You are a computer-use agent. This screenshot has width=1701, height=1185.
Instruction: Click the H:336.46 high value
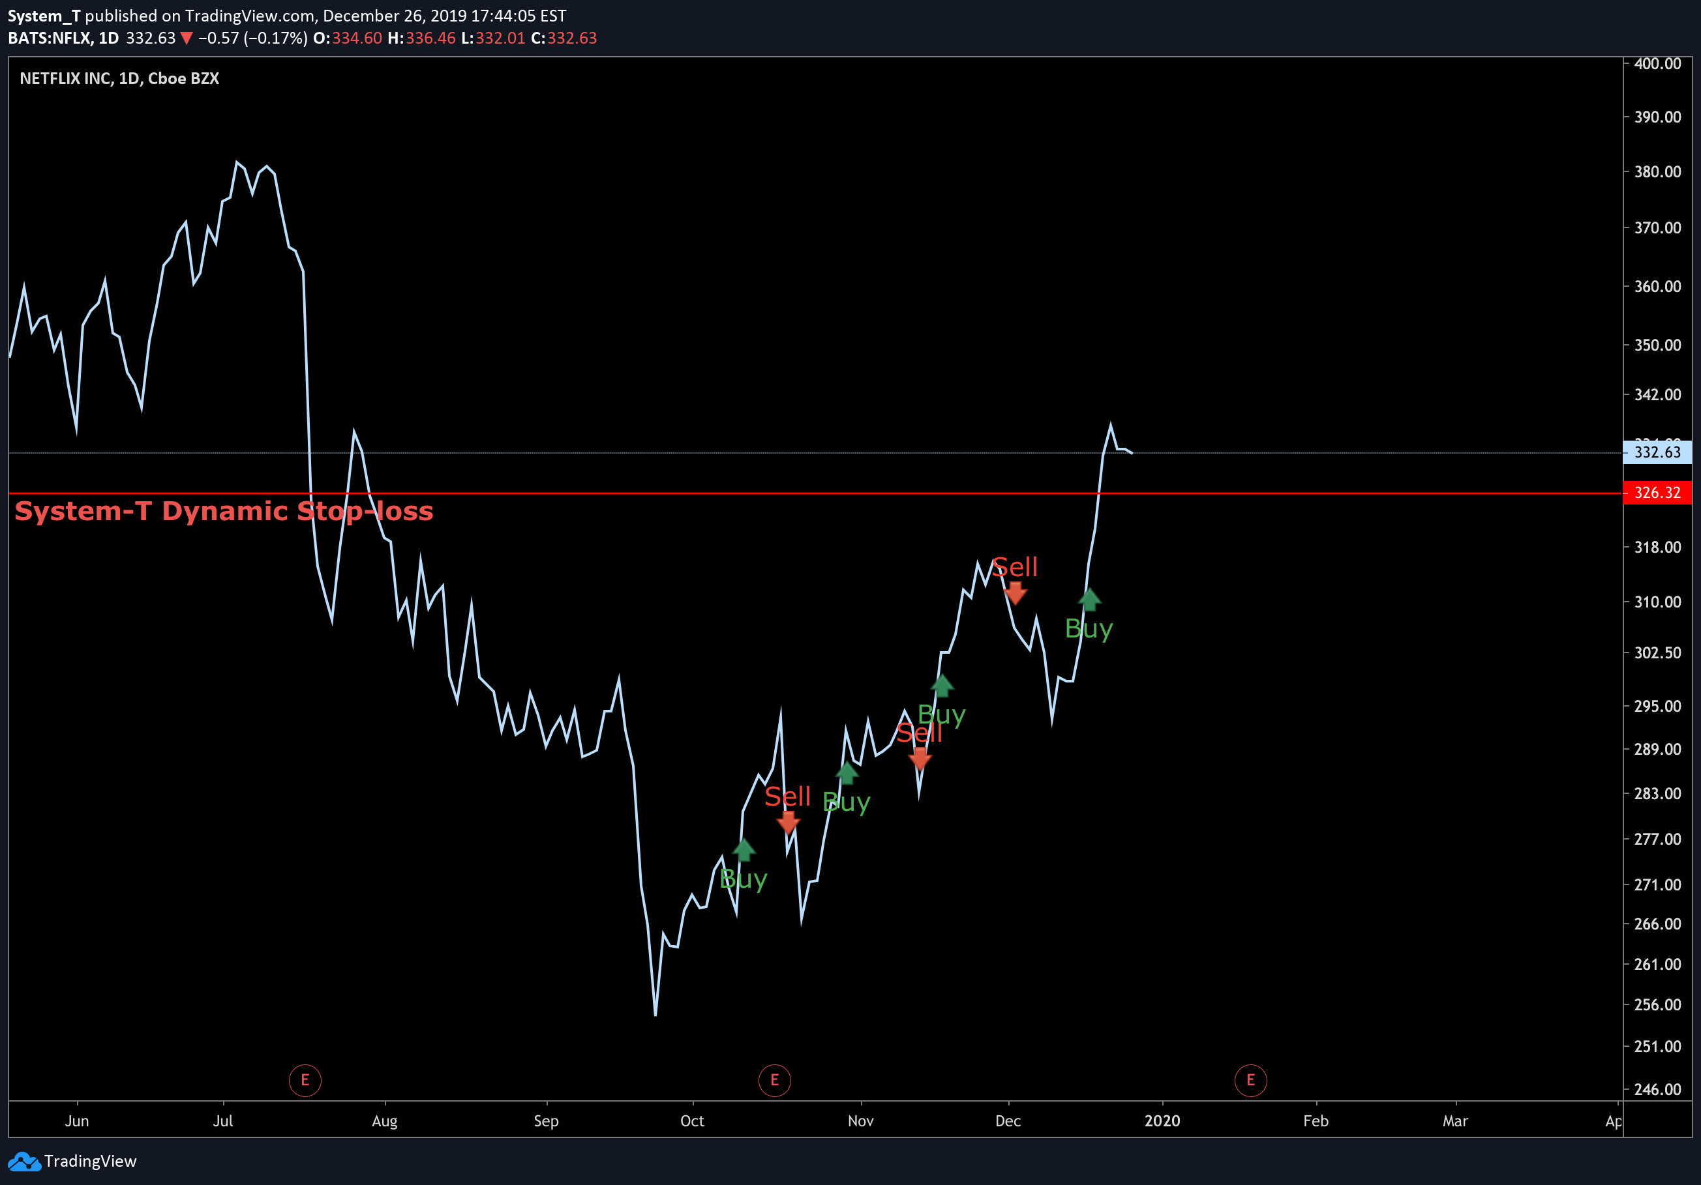click(421, 38)
